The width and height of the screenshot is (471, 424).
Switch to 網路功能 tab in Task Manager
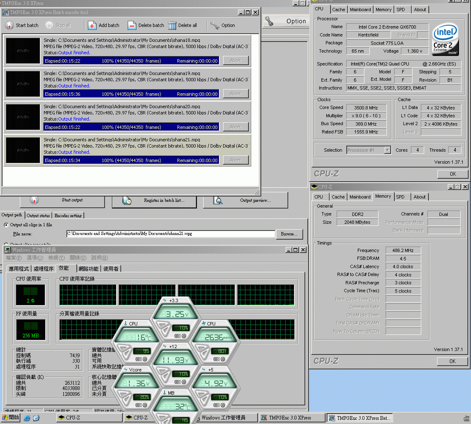tap(88, 269)
